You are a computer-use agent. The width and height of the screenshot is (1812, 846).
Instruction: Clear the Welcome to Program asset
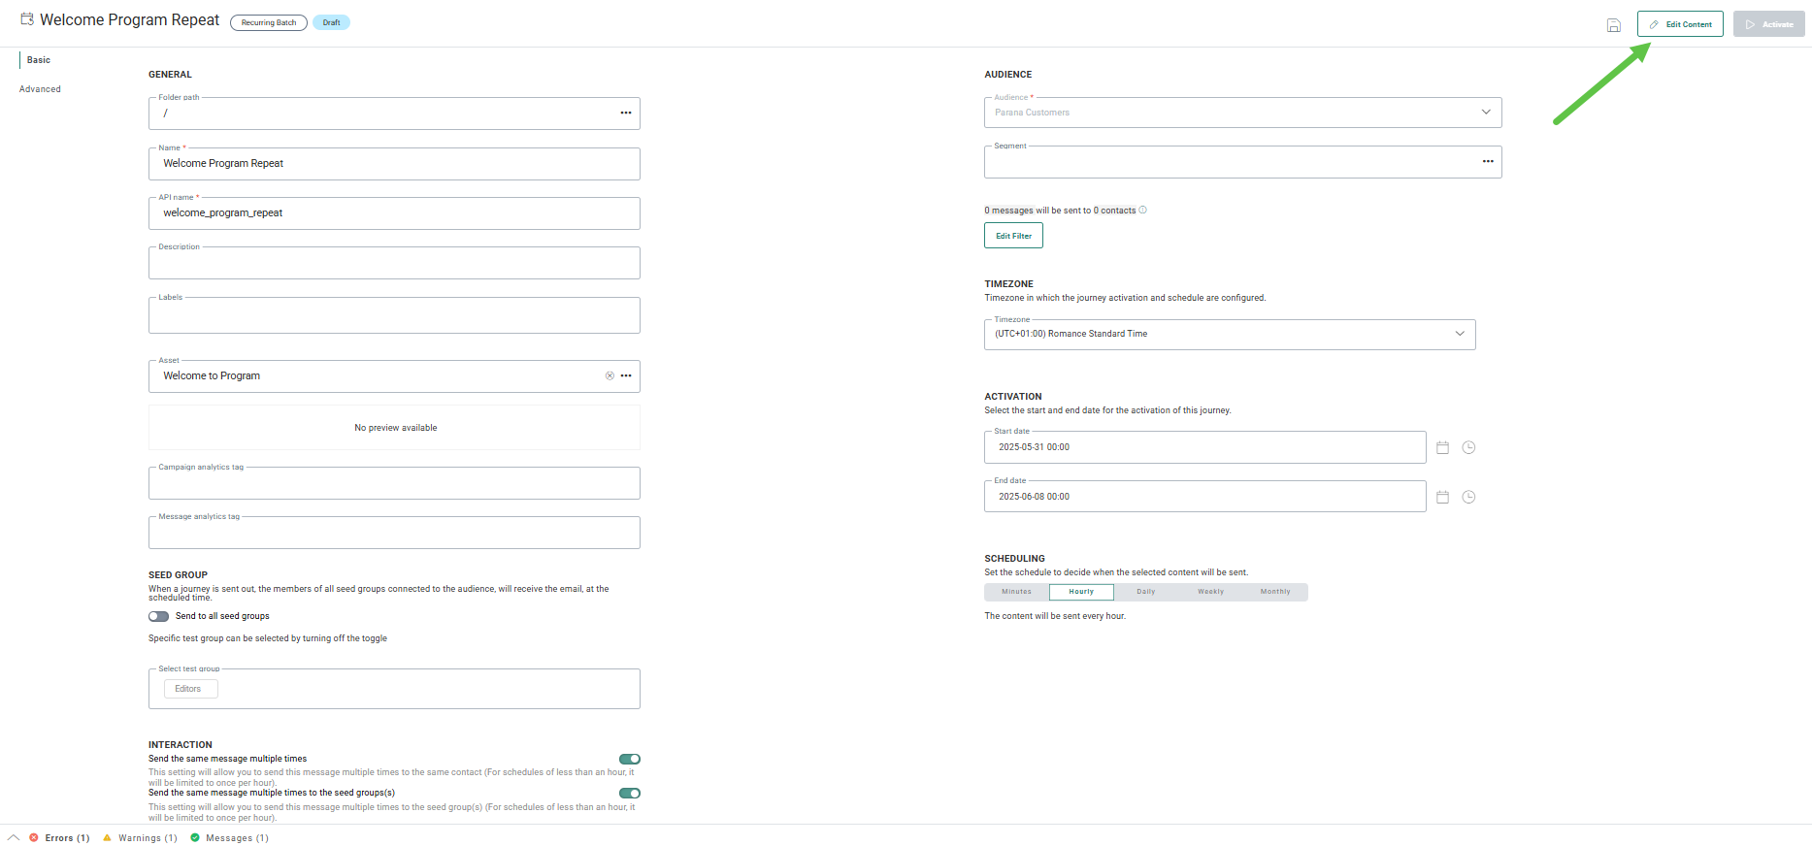[609, 376]
